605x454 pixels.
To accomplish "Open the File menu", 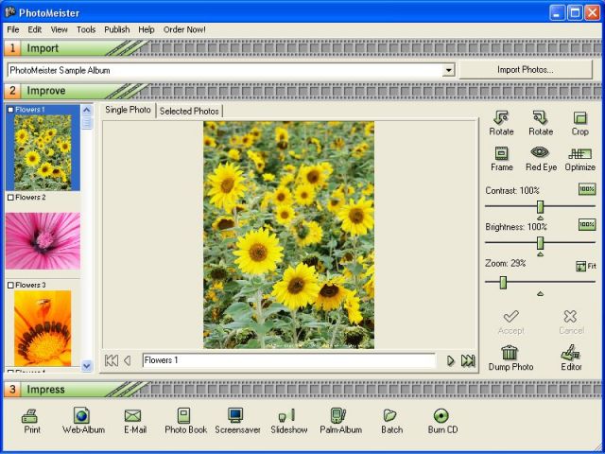I will coord(13,29).
